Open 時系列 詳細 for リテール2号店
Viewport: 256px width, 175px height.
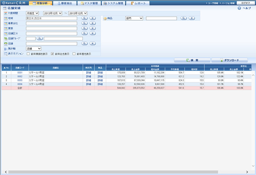[x=89, y=76]
